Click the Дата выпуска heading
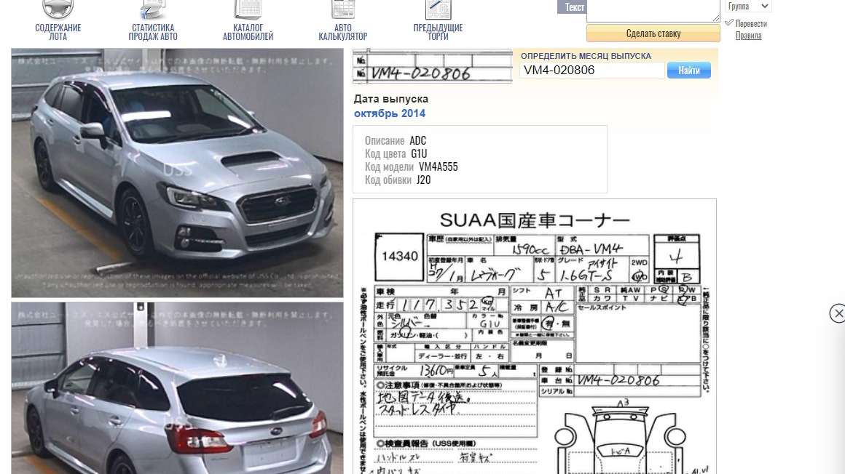Image resolution: width=845 pixels, height=474 pixels. click(x=391, y=99)
